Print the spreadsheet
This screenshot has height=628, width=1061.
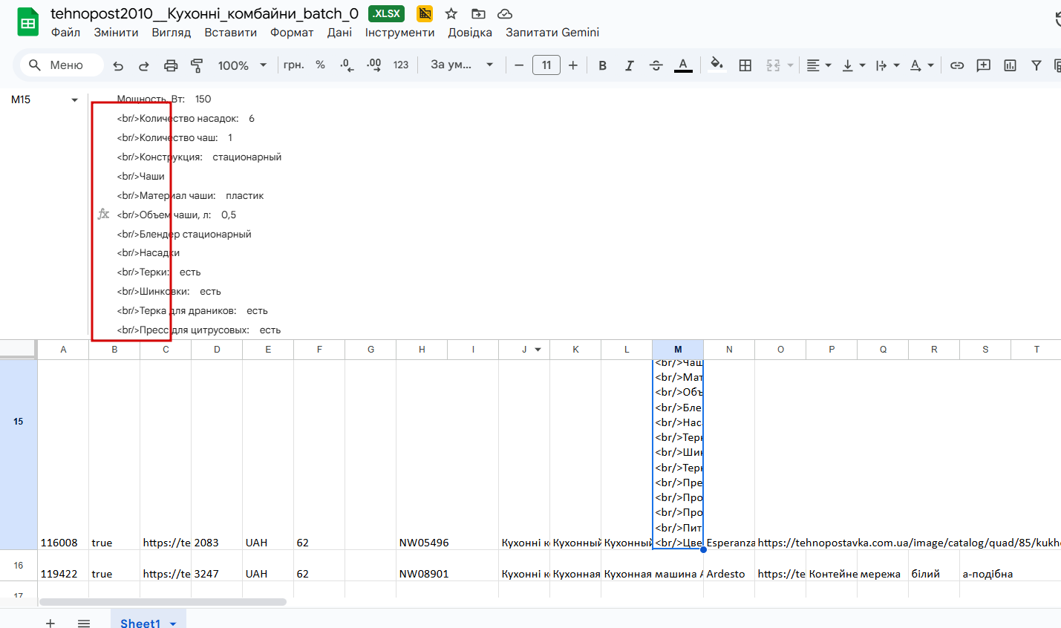171,65
